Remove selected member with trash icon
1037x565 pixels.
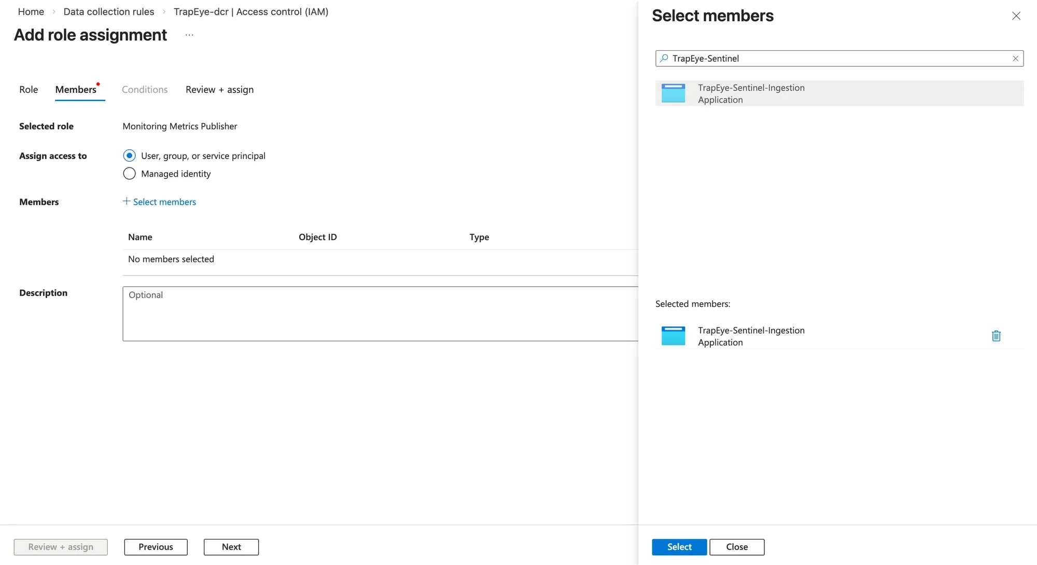coord(996,336)
